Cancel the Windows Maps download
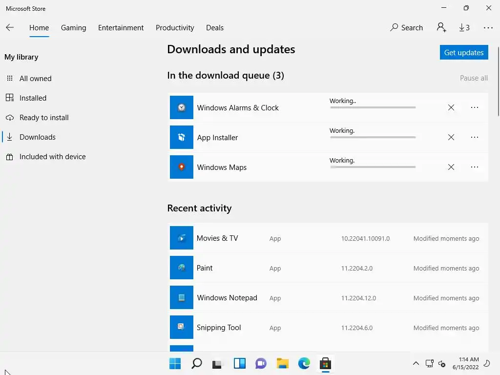 [x=451, y=167]
